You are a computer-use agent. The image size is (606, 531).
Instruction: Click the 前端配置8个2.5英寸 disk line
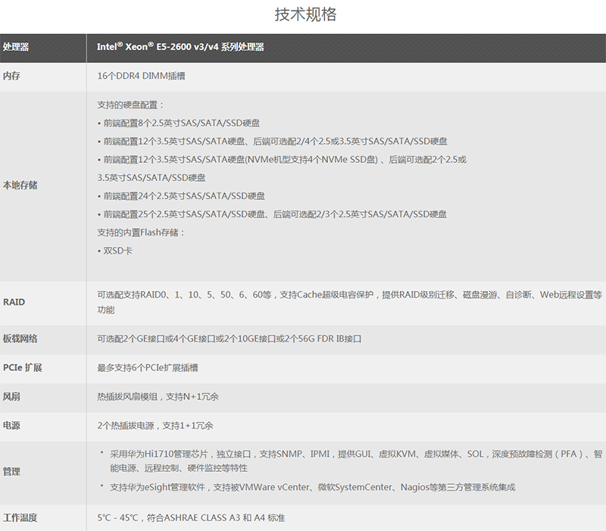click(x=179, y=123)
